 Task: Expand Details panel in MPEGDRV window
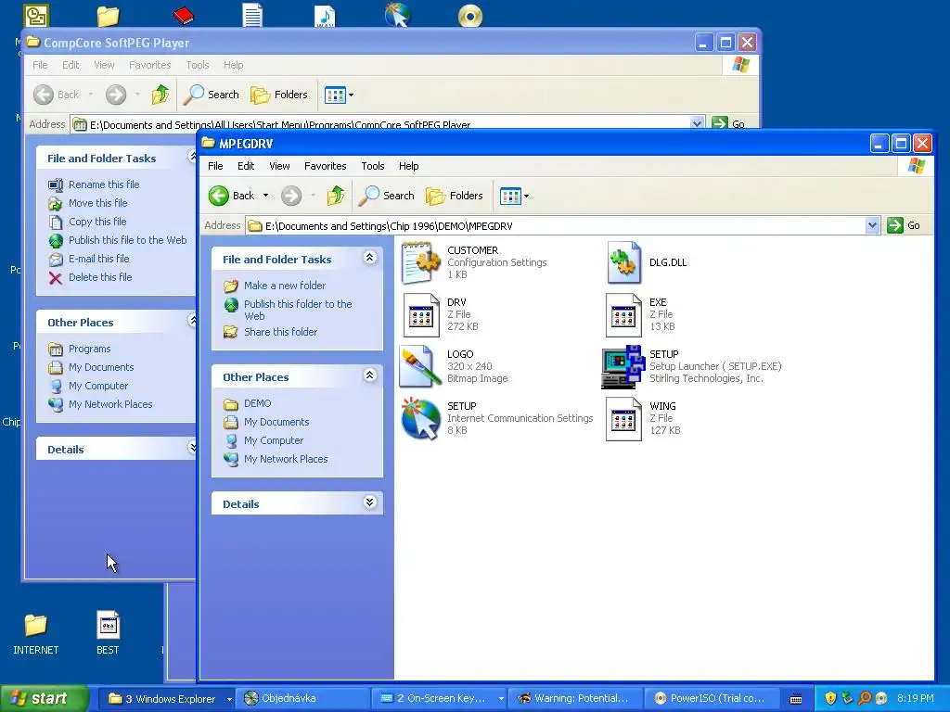[x=369, y=502]
